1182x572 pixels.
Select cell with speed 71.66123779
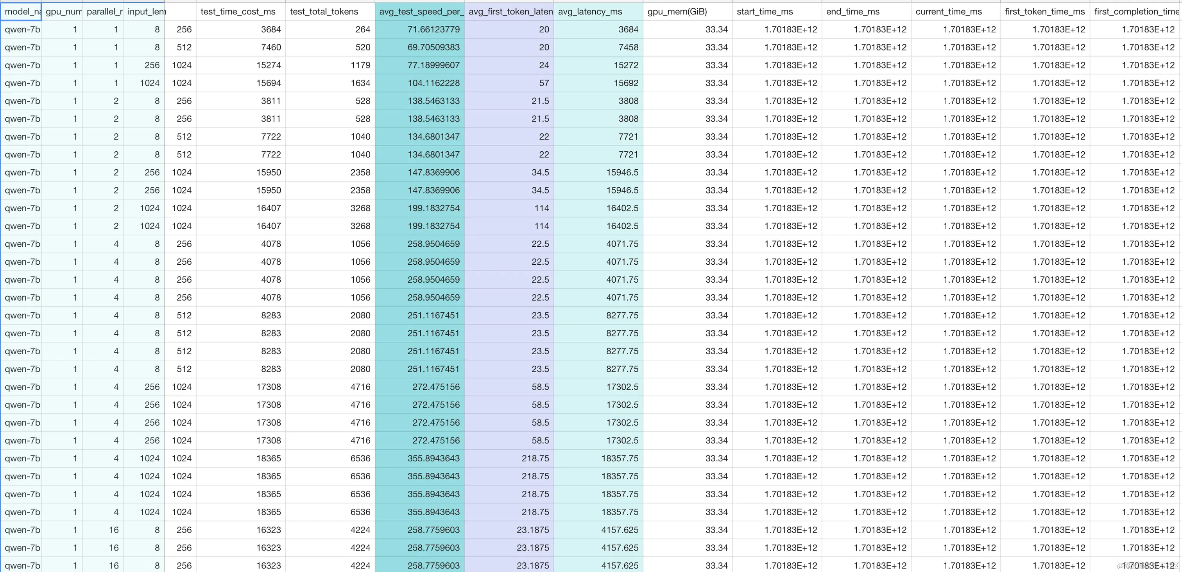click(x=433, y=29)
